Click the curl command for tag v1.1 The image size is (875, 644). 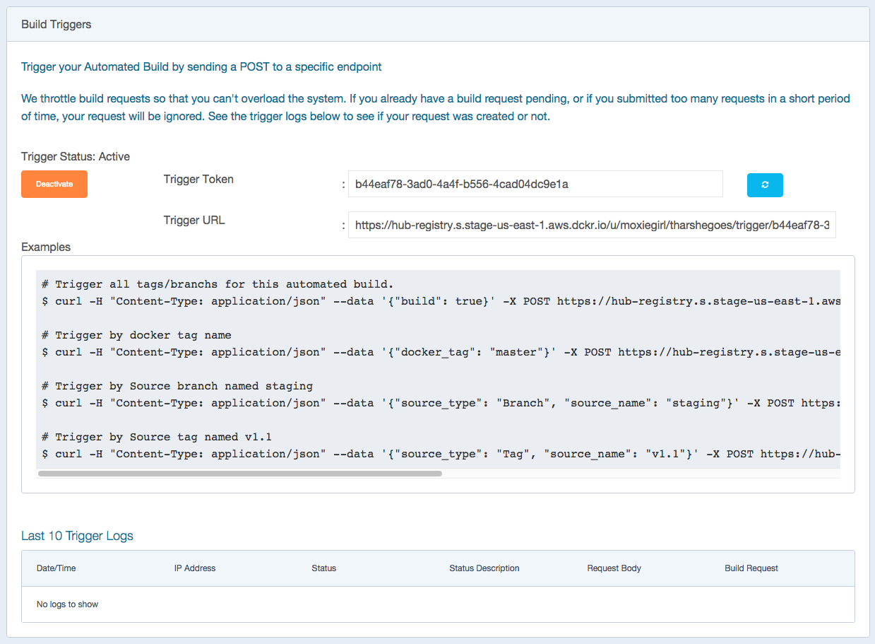click(438, 454)
